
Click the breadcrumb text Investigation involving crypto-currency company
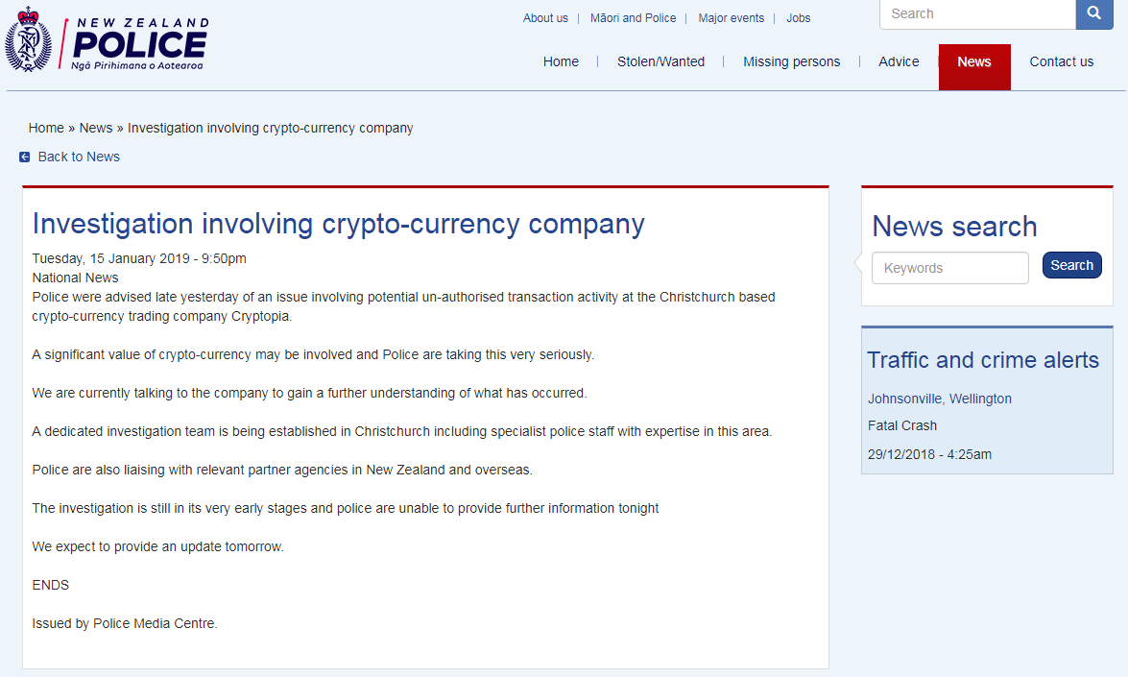coord(271,128)
